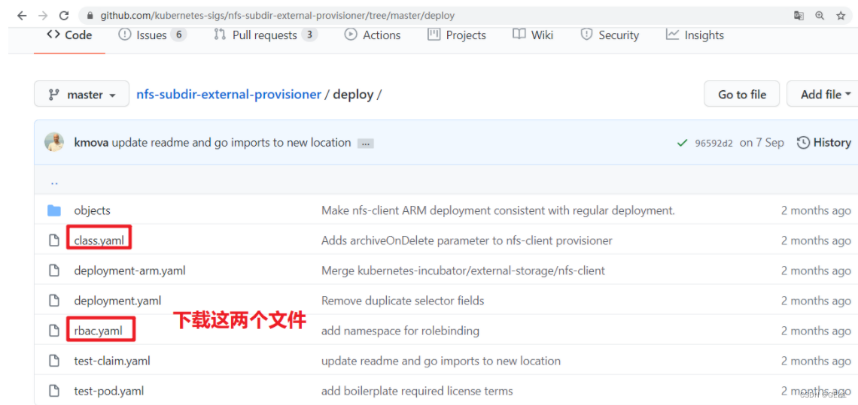Switch to the Code tab
The height and width of the screenshot is (405, 858).
(69, 35)
